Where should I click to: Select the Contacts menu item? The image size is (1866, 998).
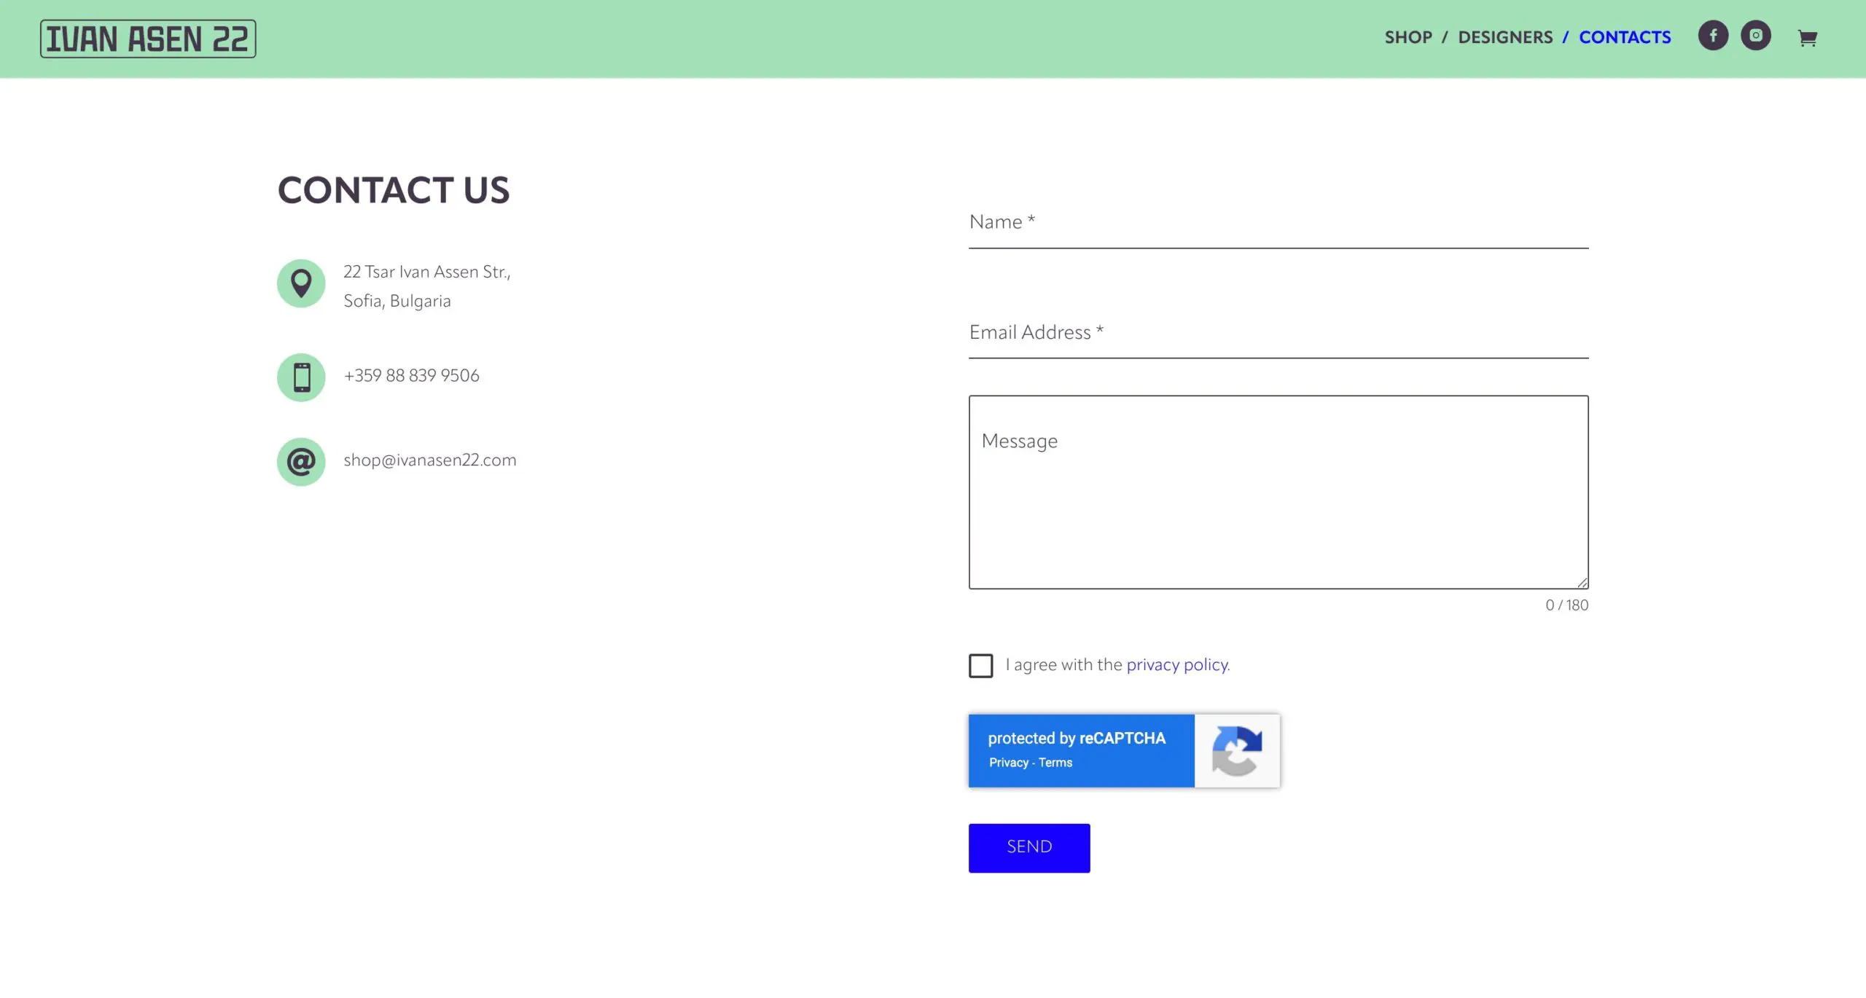[1624, 37]
